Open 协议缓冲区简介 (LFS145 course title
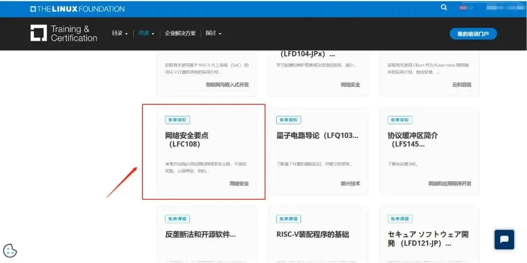Viewport: 527px width, 263px height. click(413, 140)
